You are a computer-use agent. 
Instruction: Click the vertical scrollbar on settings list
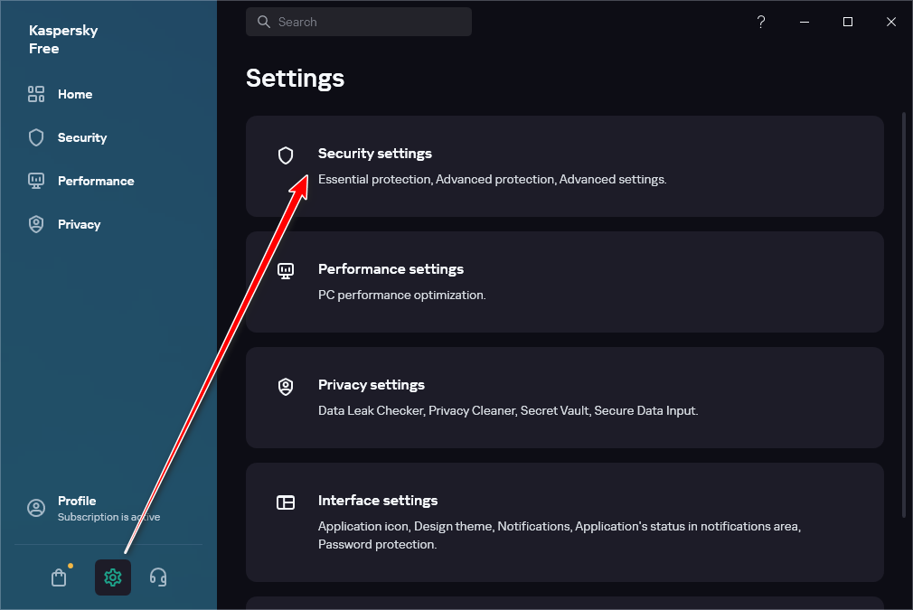(x=904, y=314)
